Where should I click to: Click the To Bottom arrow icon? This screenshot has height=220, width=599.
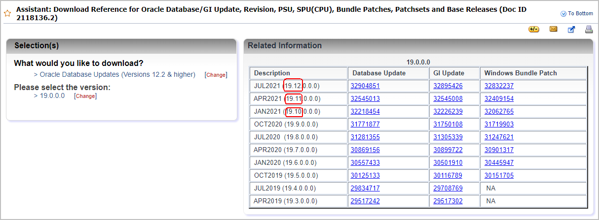tap(563, 14)
